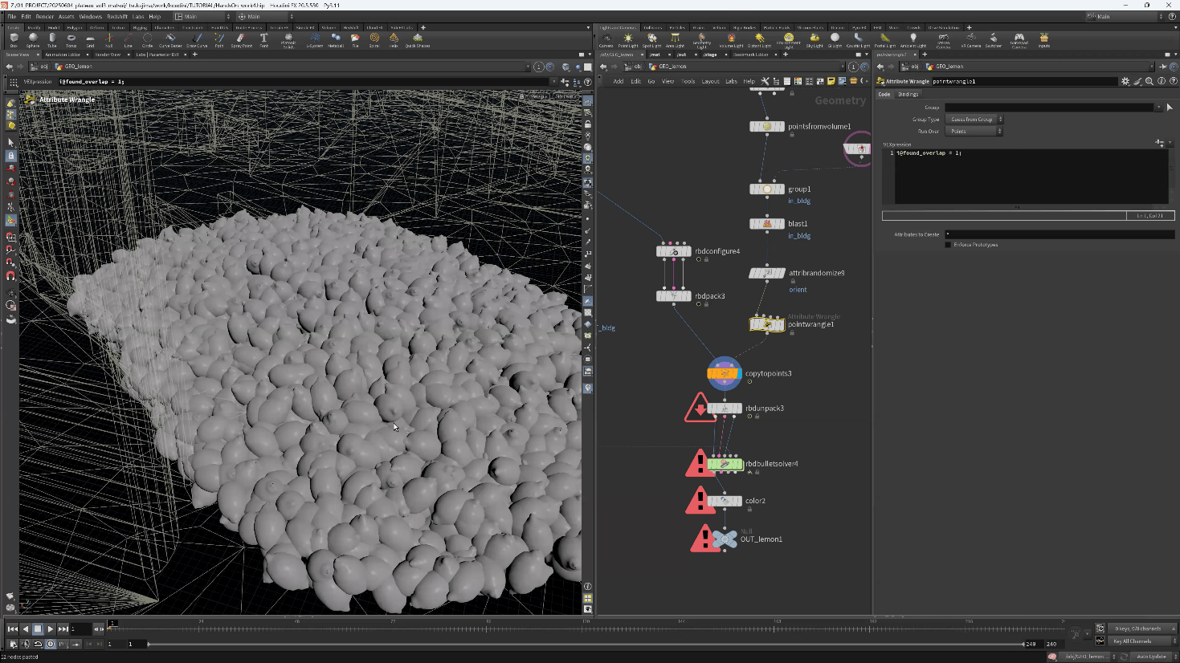Click the Sky Light shelf icon

coord(815,39)
